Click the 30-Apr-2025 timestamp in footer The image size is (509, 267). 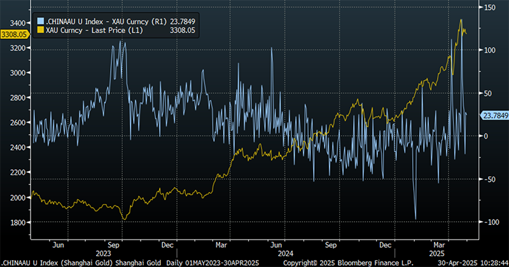tap(458, 263)
